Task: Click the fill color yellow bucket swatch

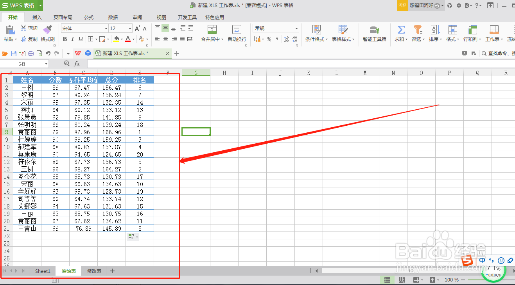Action: tap(116, 39)
